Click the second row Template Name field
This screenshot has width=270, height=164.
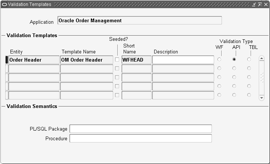(87, 69)
